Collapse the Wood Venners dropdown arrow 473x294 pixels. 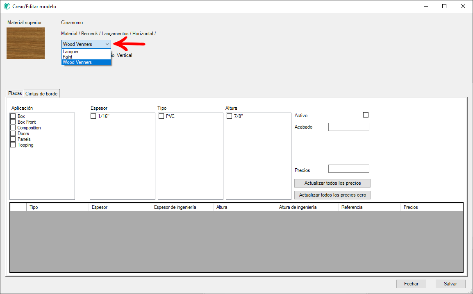click(x=107, y=44)
